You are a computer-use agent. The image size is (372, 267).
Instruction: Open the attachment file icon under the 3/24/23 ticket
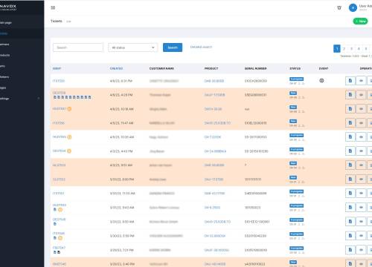(x=55, y=224)
